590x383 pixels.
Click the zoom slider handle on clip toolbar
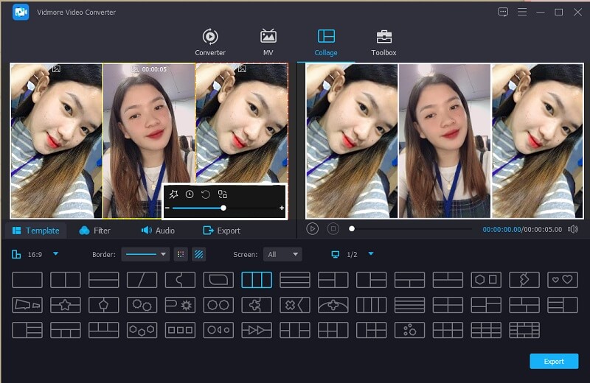click(x=223, y=208)
